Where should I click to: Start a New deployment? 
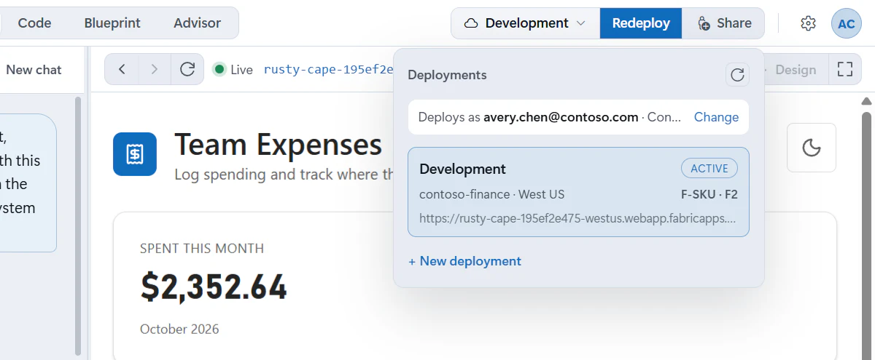coord(465,261)
